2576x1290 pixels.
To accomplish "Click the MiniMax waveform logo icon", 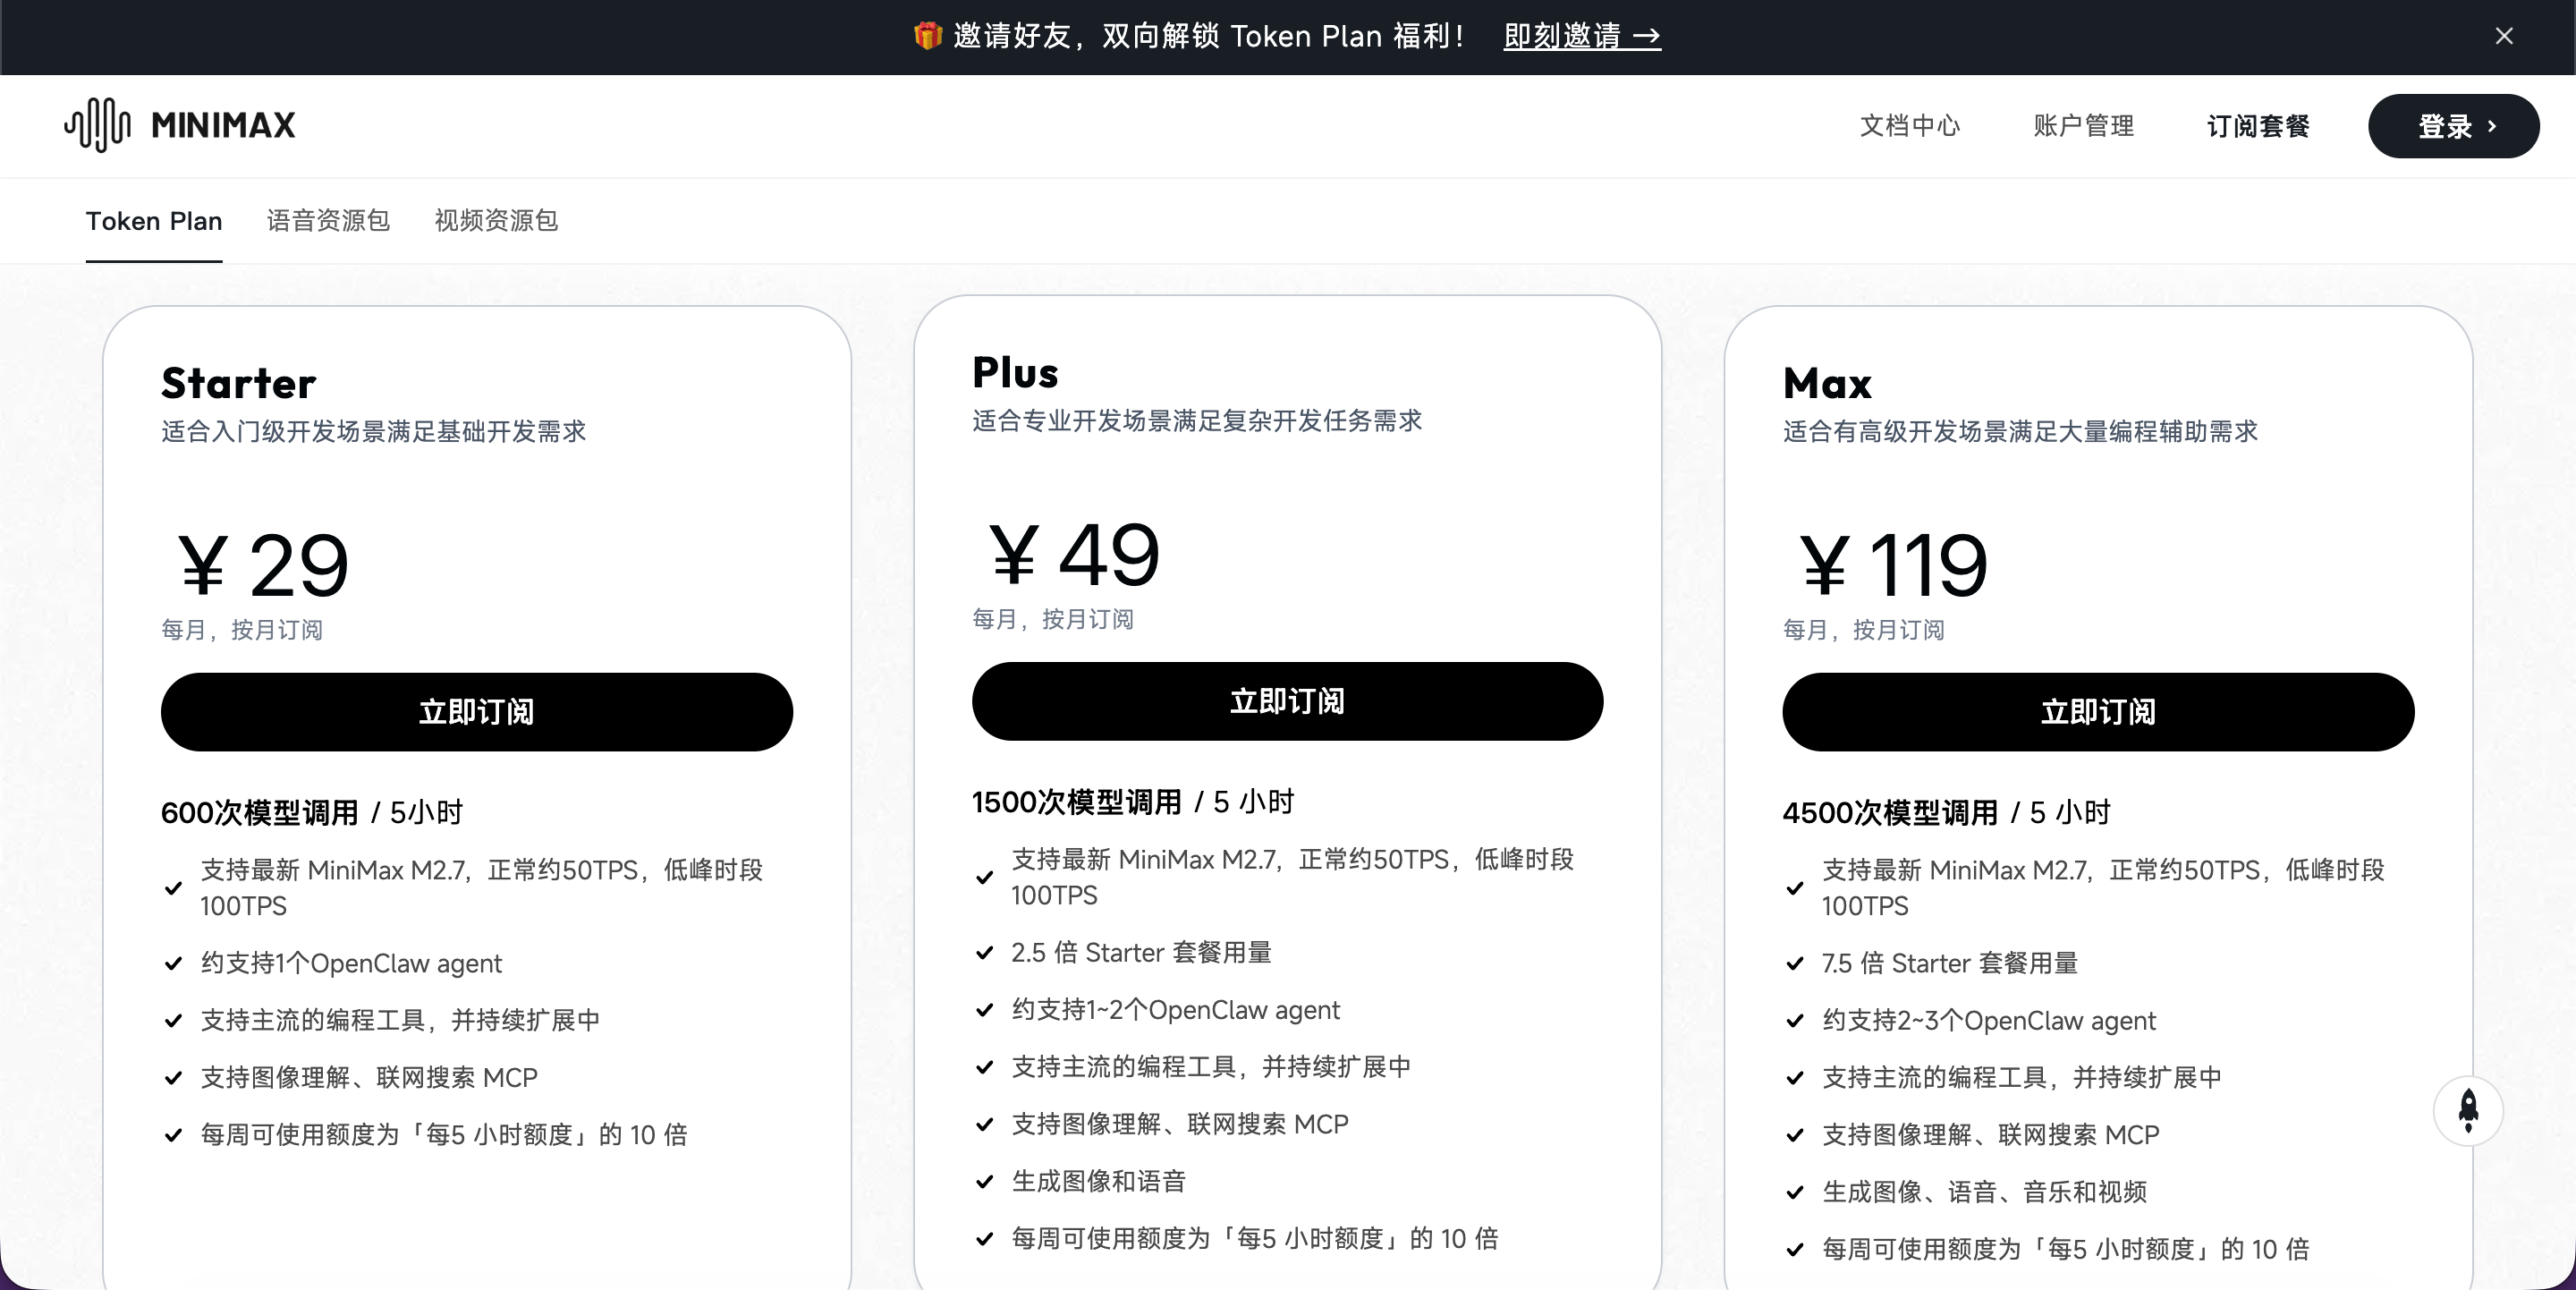I will (98, 125).
